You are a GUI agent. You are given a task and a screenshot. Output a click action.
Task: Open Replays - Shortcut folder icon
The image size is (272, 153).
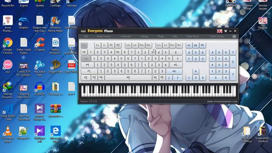pyautogui.click(x=246, y=134)
